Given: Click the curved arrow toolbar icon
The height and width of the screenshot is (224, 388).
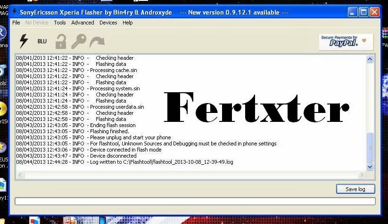Looking at the screenshot, I should click(97, 42).
